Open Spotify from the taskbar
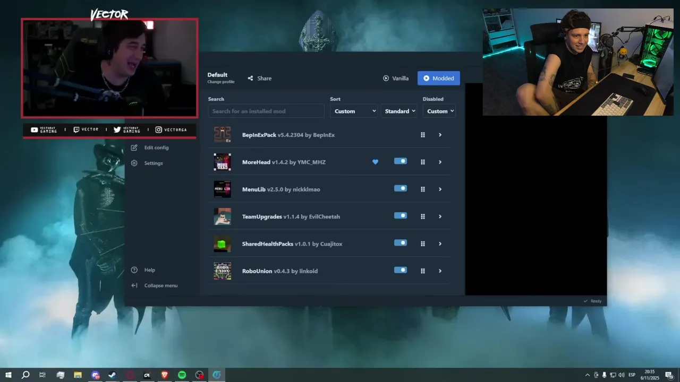The image size is (680, 382). [182, 375]
